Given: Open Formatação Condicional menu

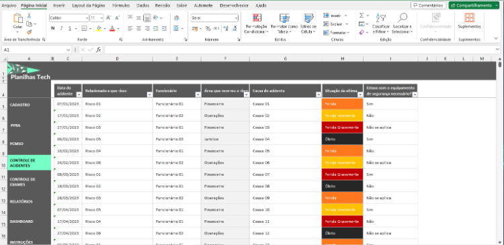Looking at the screenshot, I should [256, 24].
